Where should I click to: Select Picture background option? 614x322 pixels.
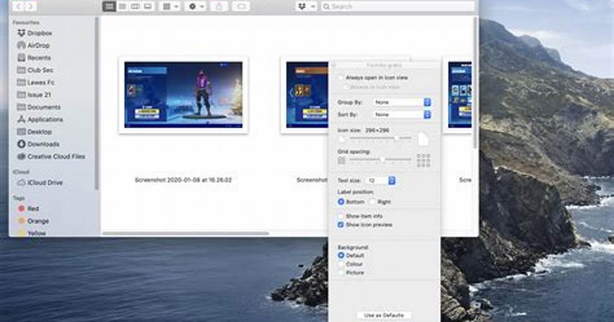341,273
